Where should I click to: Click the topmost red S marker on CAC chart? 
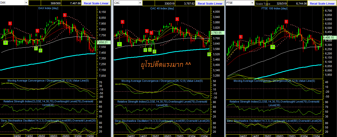[177, 19]
